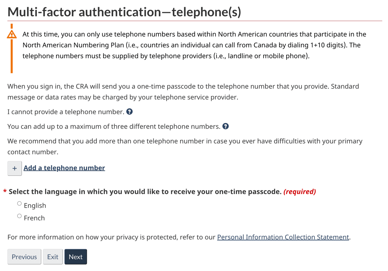Image resolution: width=388 pixels, height=271 pixels.
Task: Select French as passcode language
Action: point(19,216)
